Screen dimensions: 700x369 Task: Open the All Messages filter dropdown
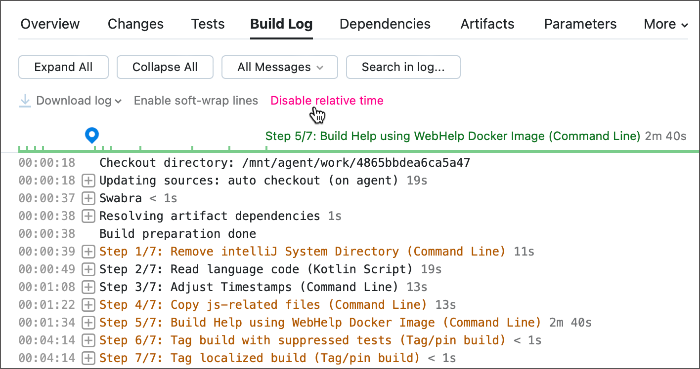point(280,67)
